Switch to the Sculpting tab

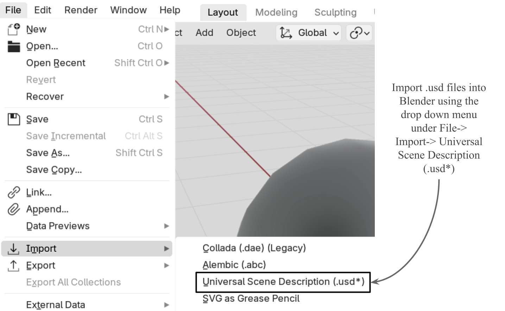point(335,12)
